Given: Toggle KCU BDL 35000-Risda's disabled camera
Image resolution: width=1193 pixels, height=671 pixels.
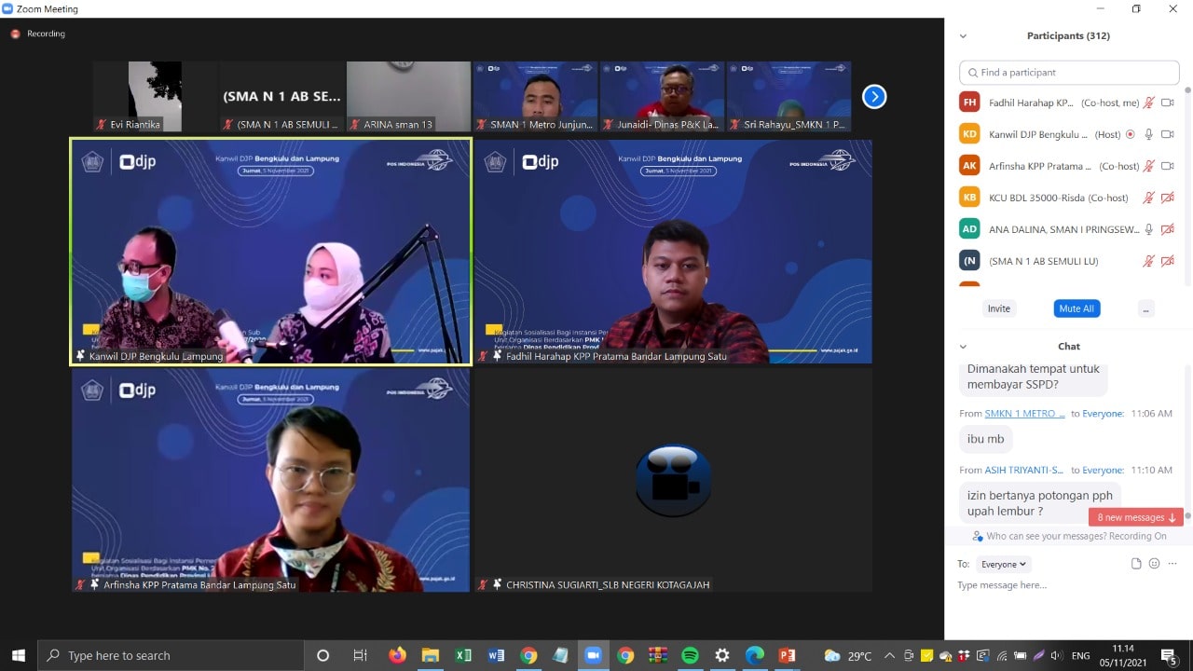Looking at the screenshot, I should coord(1167,198).
